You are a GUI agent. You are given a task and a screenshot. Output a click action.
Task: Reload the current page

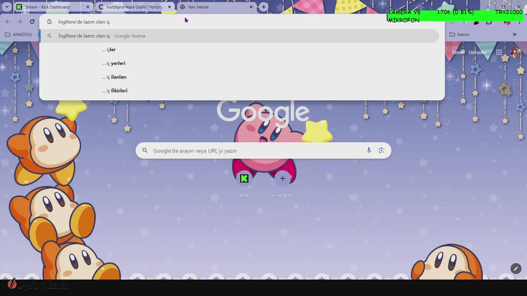32,21
